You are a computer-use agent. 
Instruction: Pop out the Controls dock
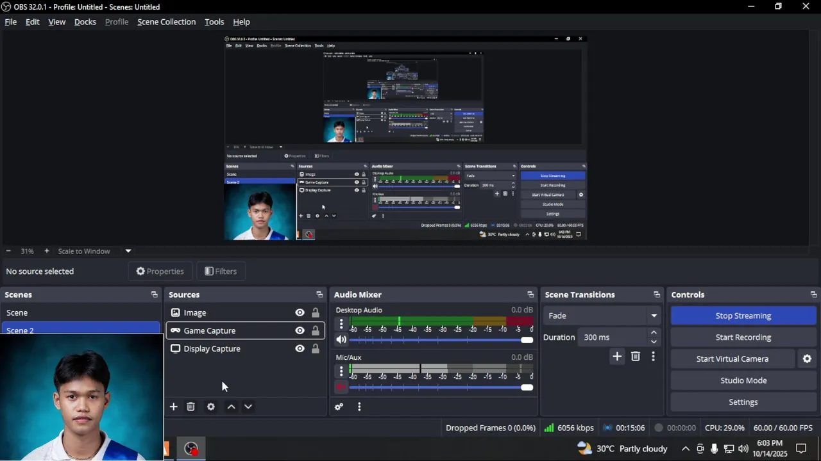click(813, 295)
